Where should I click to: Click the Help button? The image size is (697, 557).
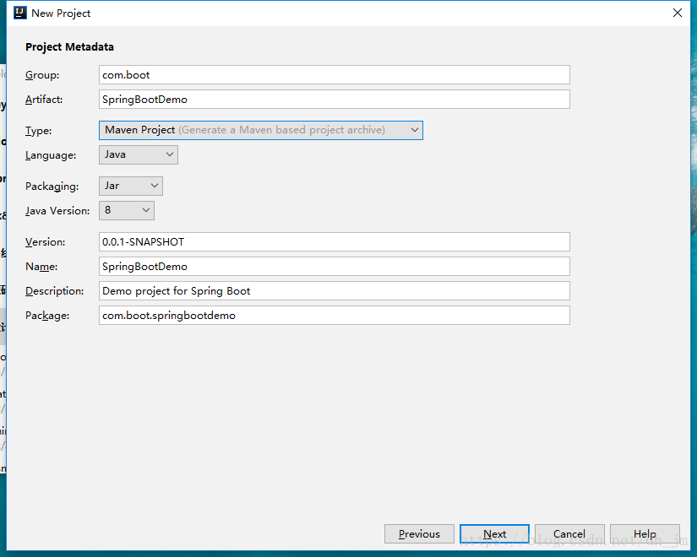tap(645, 533)
